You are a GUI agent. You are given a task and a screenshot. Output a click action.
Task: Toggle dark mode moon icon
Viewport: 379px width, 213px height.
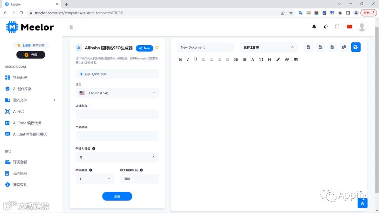pos(326,27)
